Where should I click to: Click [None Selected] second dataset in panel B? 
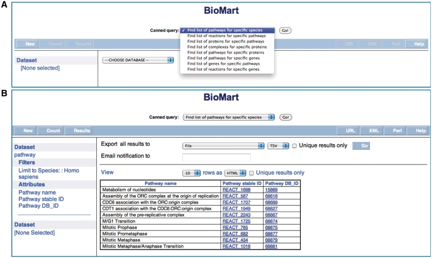[x=34, y=233]
